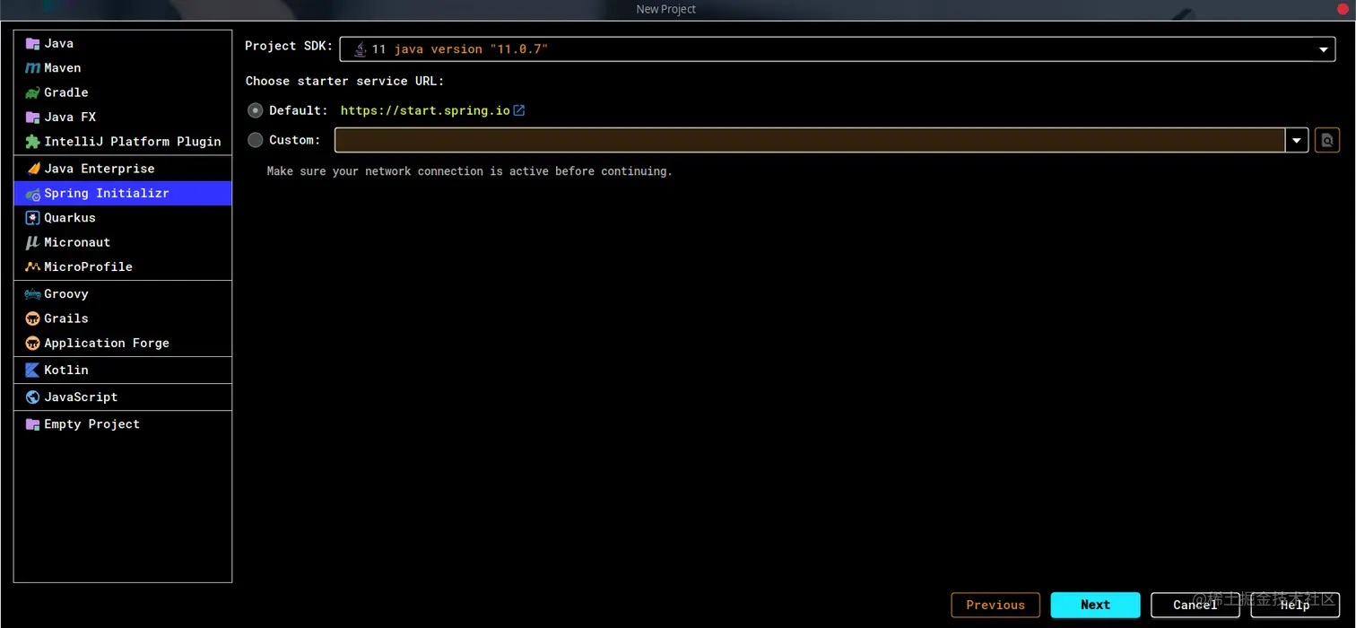Viewport: 1356px width, 628px height.
Task: Select Empty Project label
Action: [92, 424]
